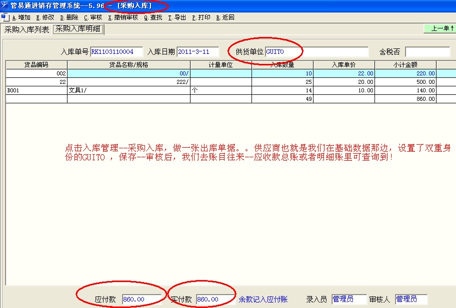Click the grand total cell 860.00 in the table
456x308 pixels.
pos(405,99)
